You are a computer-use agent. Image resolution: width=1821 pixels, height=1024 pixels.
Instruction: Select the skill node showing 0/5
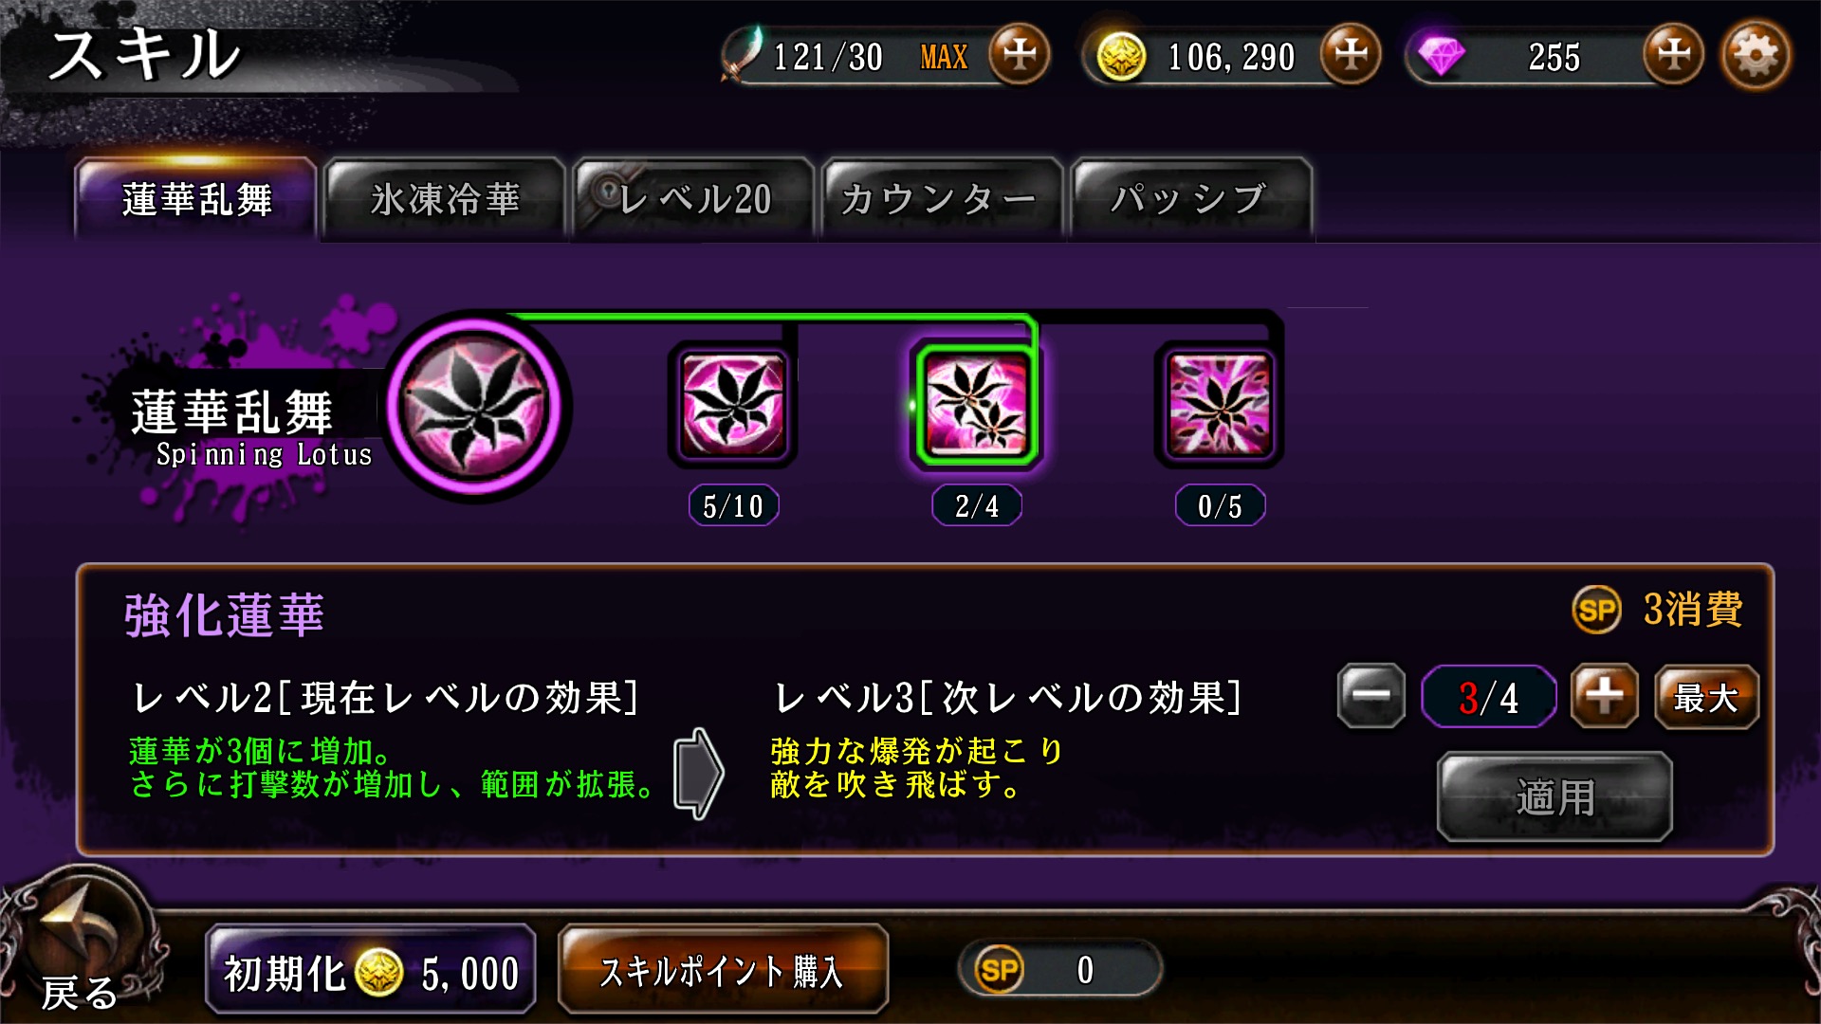click(x=1220, y=406)
